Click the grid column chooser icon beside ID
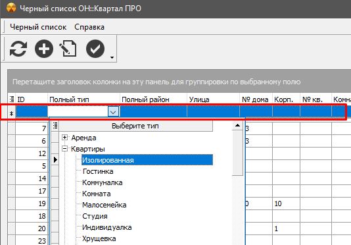351x245 pixels. tap(12, 99)
